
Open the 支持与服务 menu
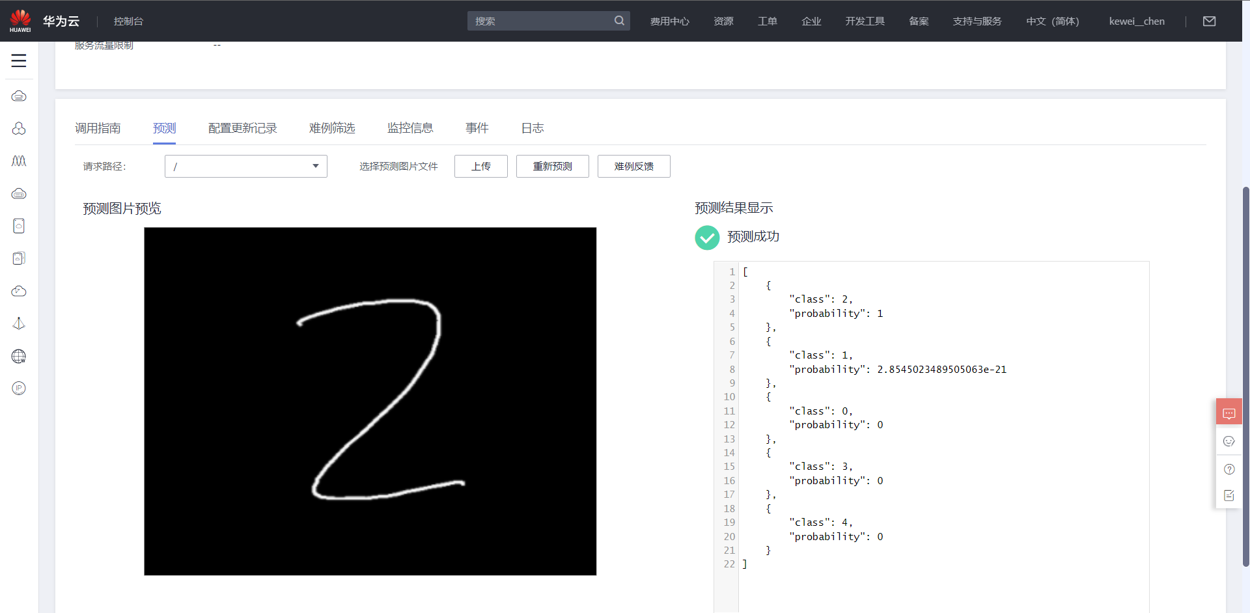pyautogui.click(x=977, y=21)
